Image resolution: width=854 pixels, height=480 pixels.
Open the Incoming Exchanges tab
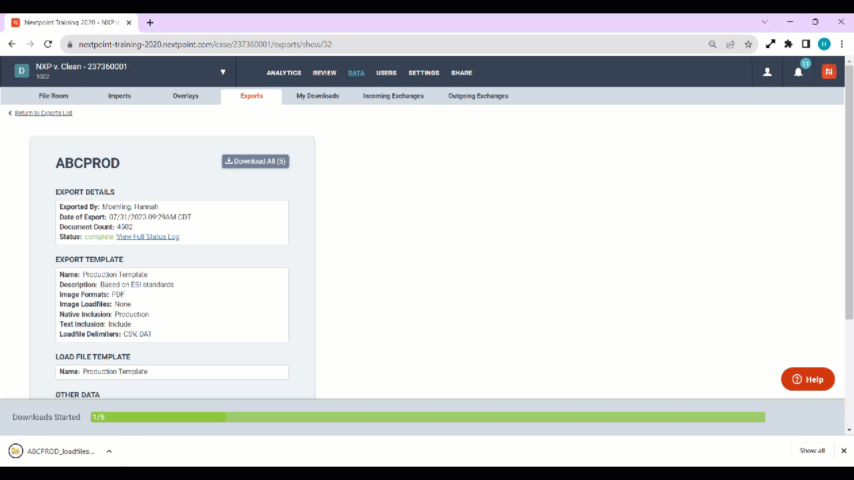[x=393, y=96]
